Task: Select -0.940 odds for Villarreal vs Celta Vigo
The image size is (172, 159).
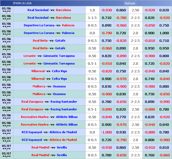Action: [150, 71]
